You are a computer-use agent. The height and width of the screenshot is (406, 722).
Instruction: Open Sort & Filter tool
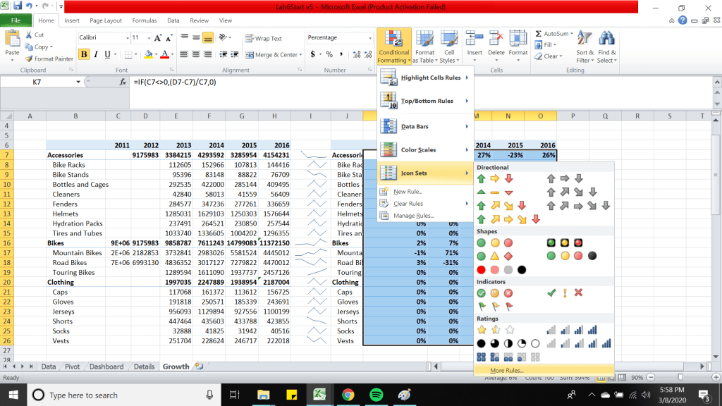click(x=585, y=45)
